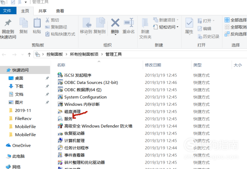The width and height of the screenshot is (247, 169).
Task: Open Documents (文档) in the sidebar
Action: tap(19, 94)
